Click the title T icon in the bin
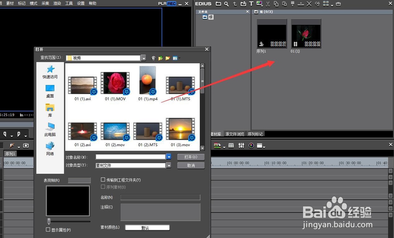This screenshot has height=238, width=394. click(x=251, y=4)
